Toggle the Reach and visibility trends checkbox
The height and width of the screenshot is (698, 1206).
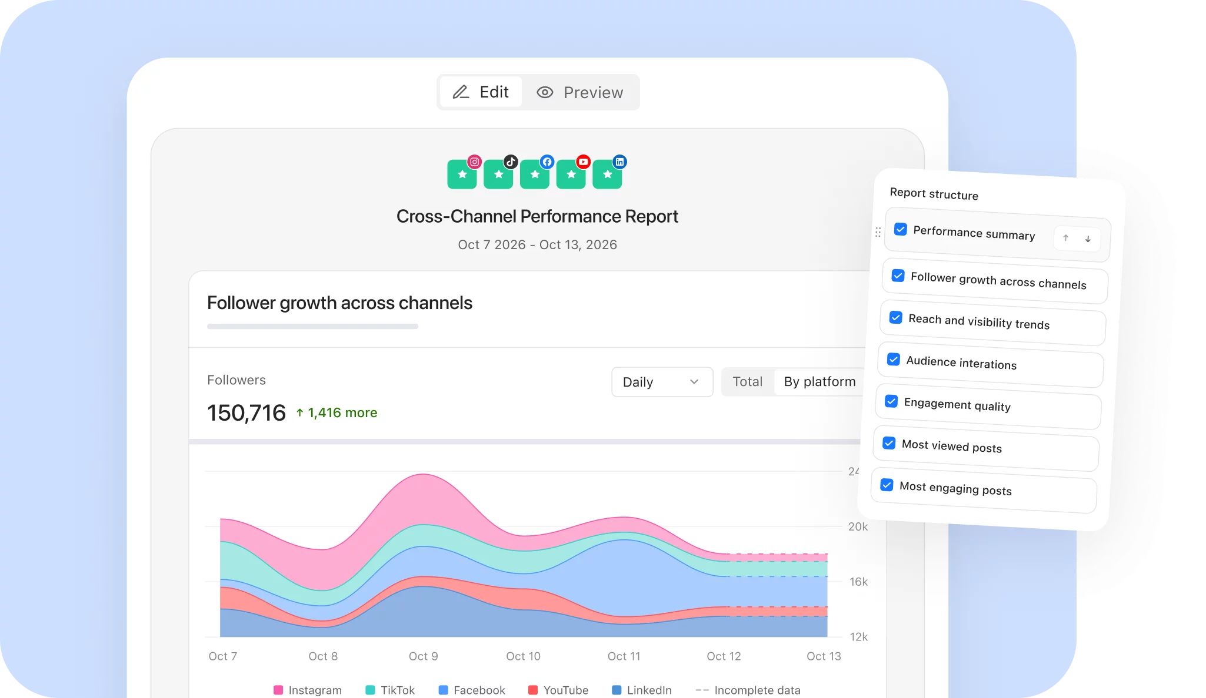(x=895, y=317)
